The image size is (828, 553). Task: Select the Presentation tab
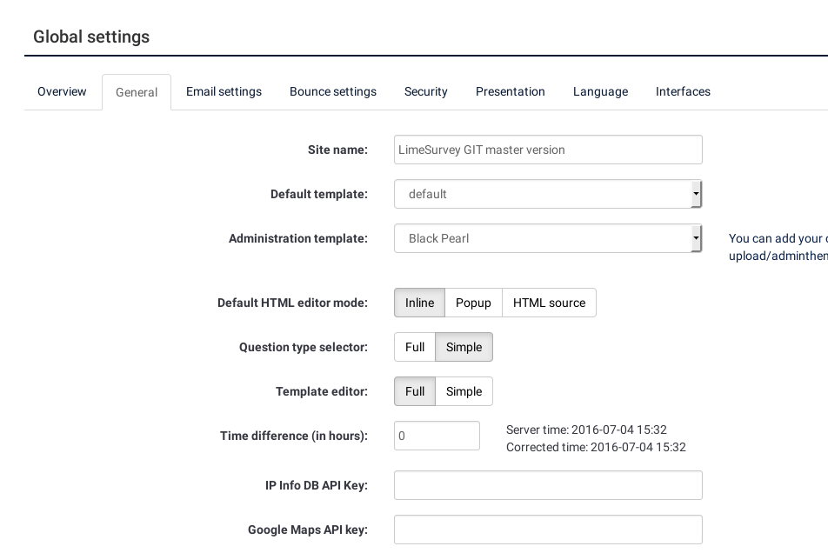[510, 91]
